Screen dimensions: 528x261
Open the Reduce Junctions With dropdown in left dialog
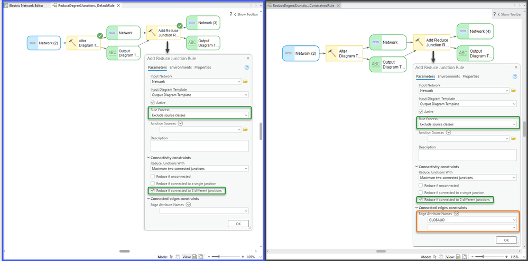pos(199,168)
